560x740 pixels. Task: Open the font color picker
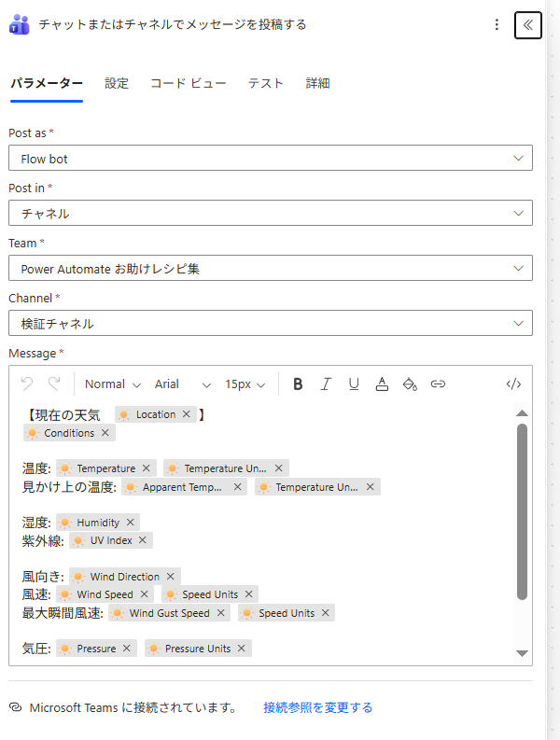[x=382, y=384]
